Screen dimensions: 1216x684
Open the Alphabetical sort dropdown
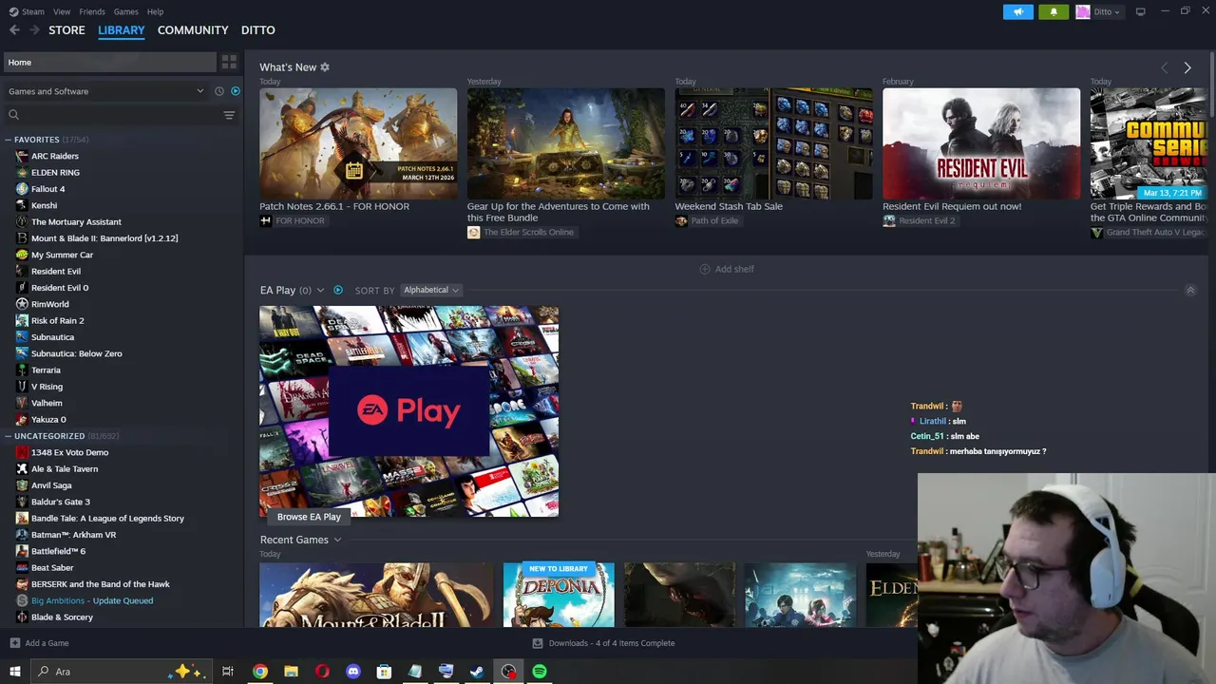tap(430, 290)
